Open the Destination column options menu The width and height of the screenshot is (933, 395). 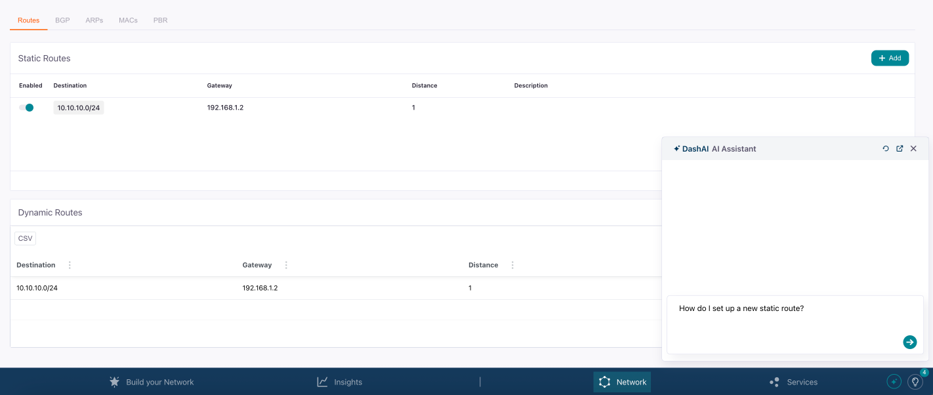pyautogui.click(x=69, y=264)
